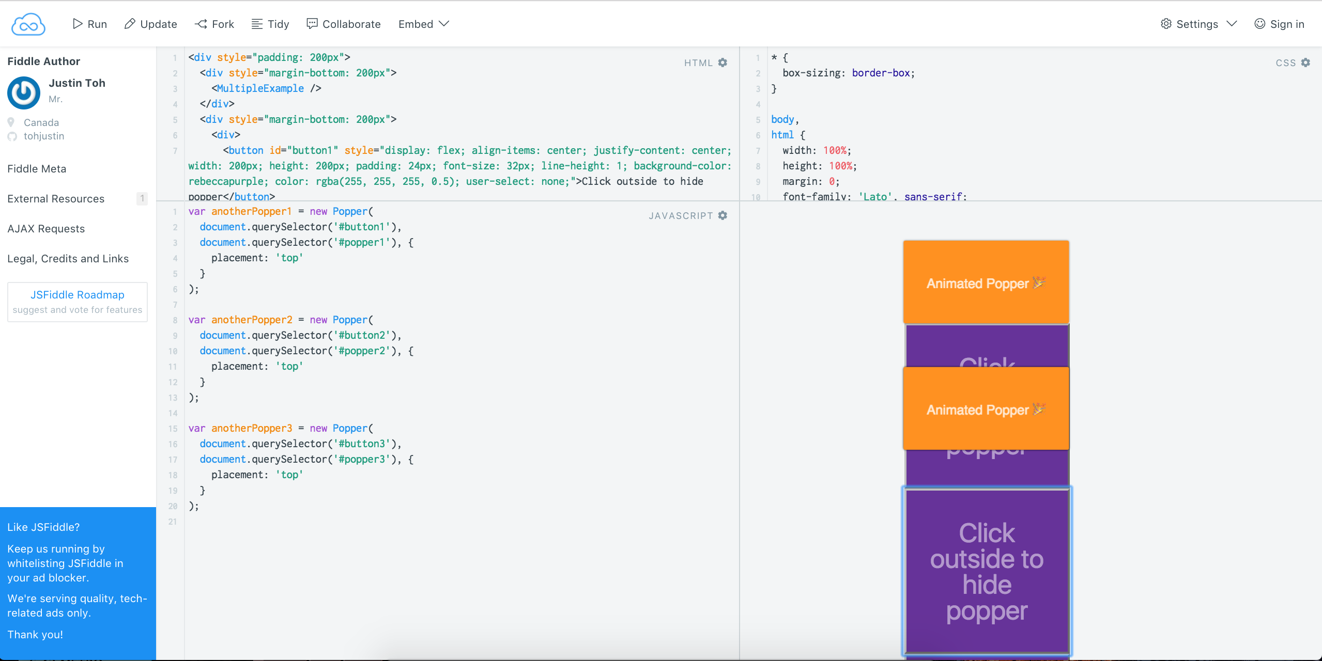Open tohjustin's GitHub profile link
The height and width of the screenshot is (661, 1322).
(x=44, y=136)
